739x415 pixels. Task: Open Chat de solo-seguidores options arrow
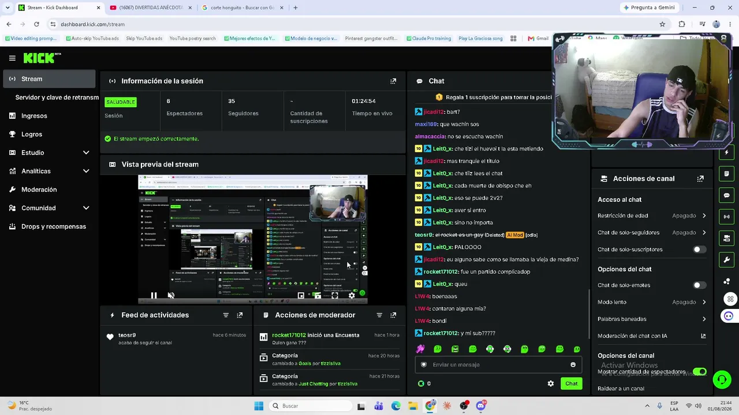click(704, 233)
